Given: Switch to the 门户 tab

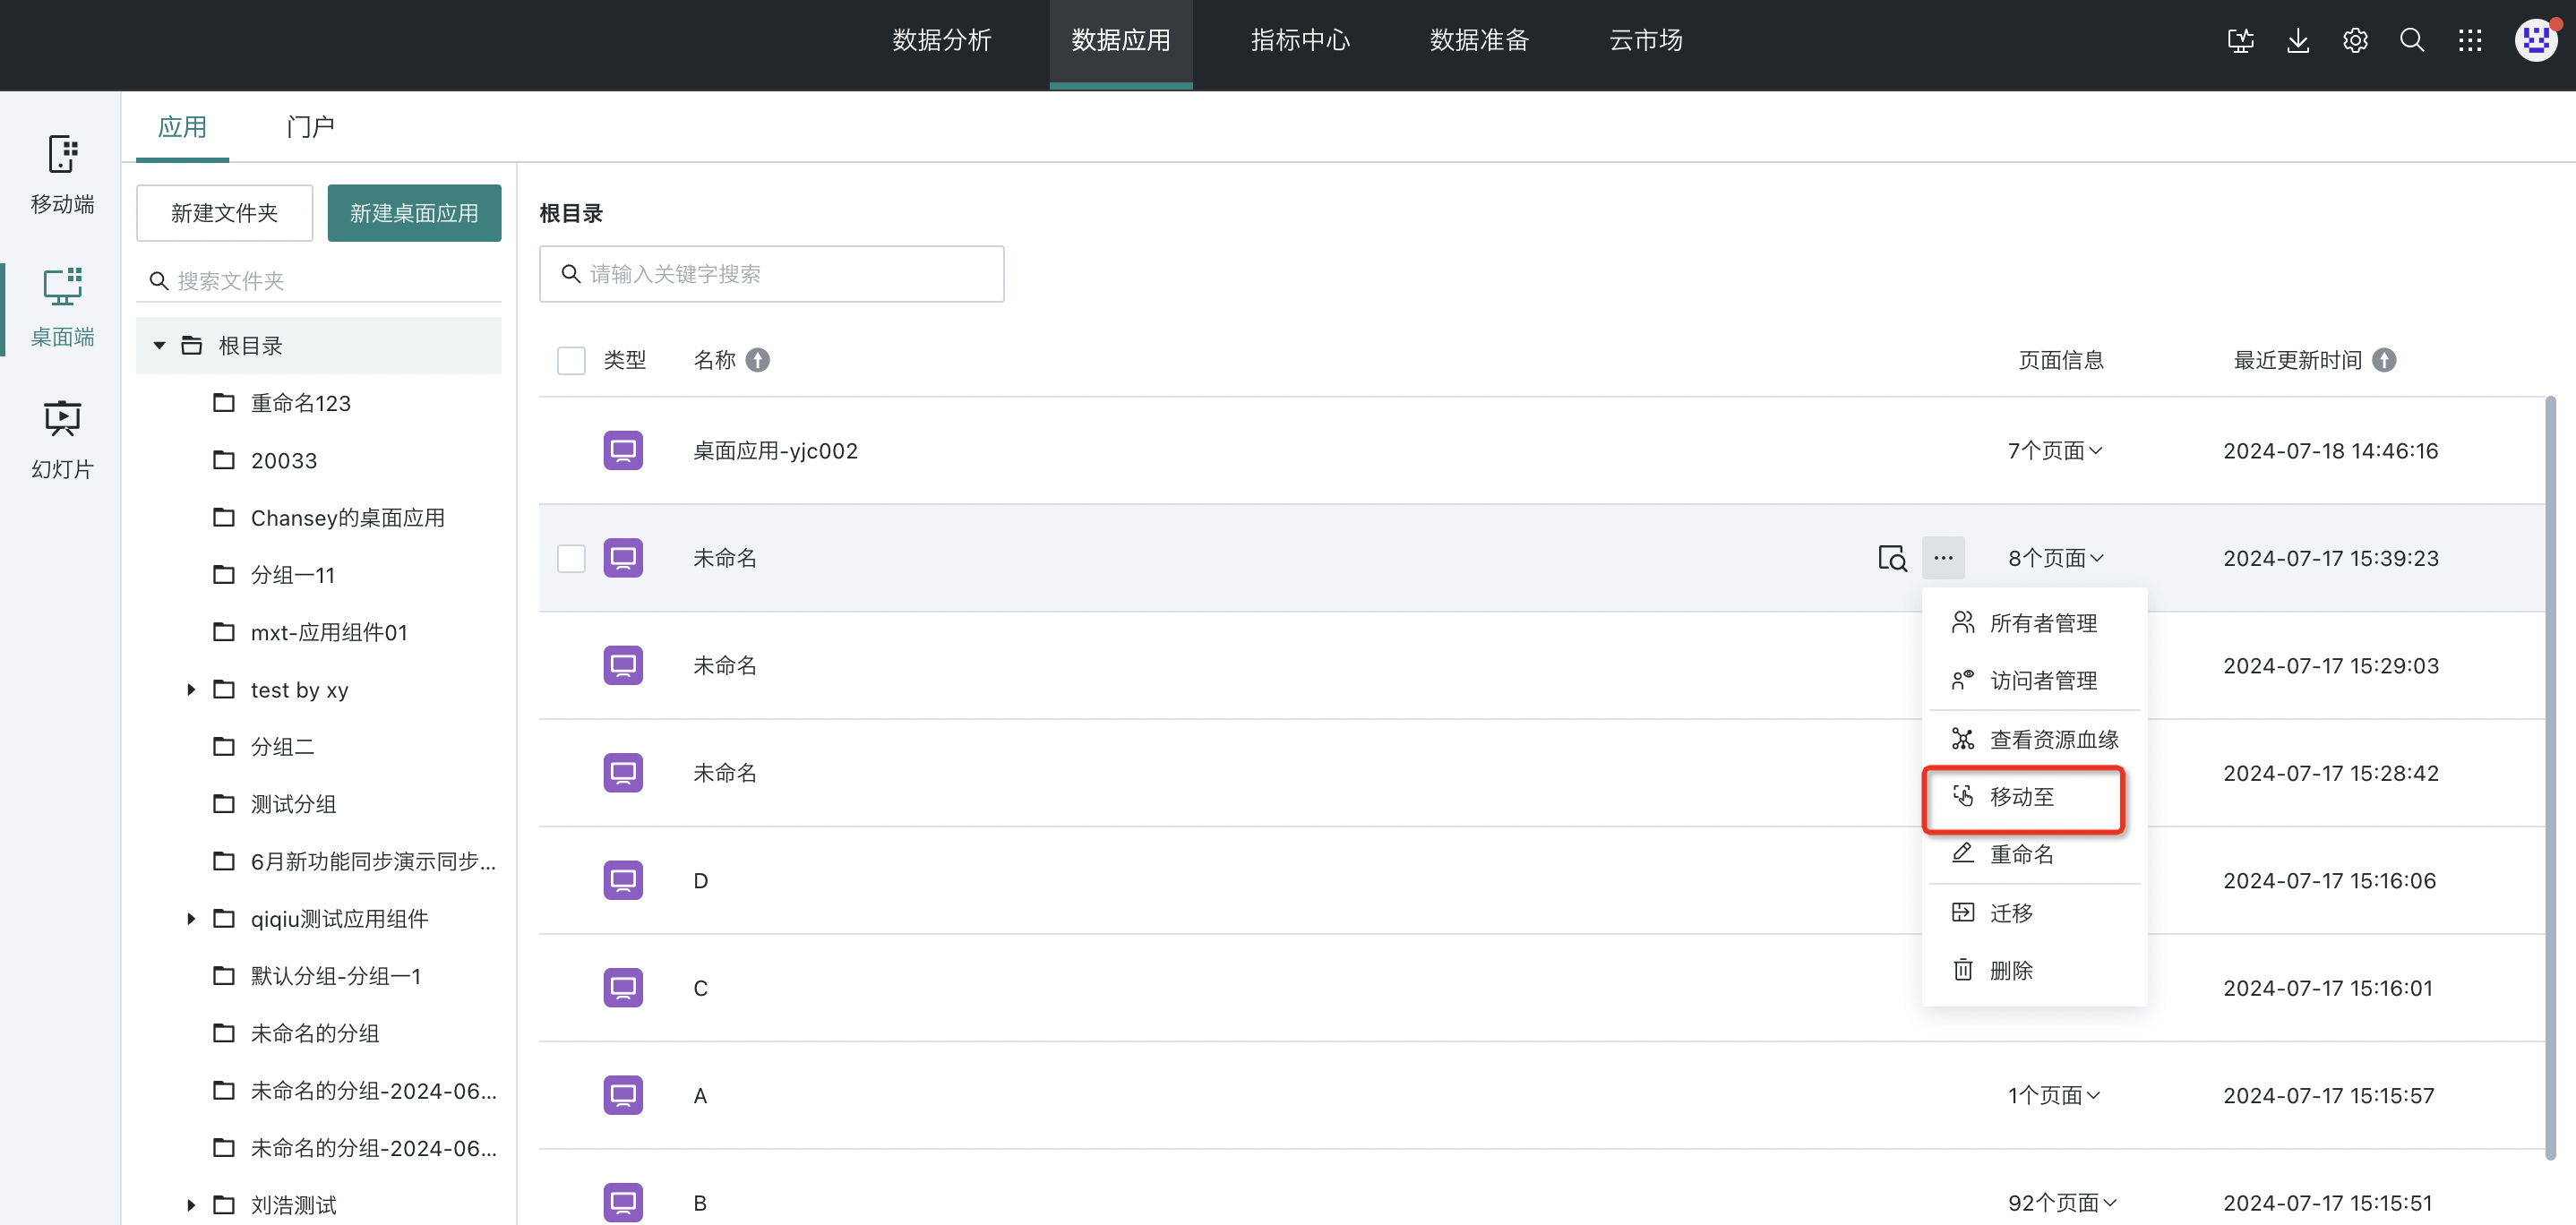Looking at the screenshot, I should (x=309, y=127).
